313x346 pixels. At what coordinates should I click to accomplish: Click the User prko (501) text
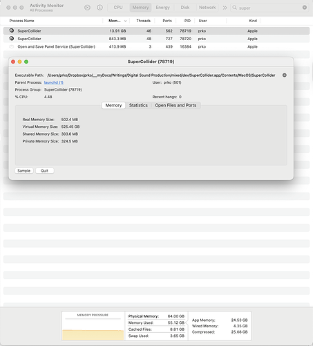coord(173,82)
